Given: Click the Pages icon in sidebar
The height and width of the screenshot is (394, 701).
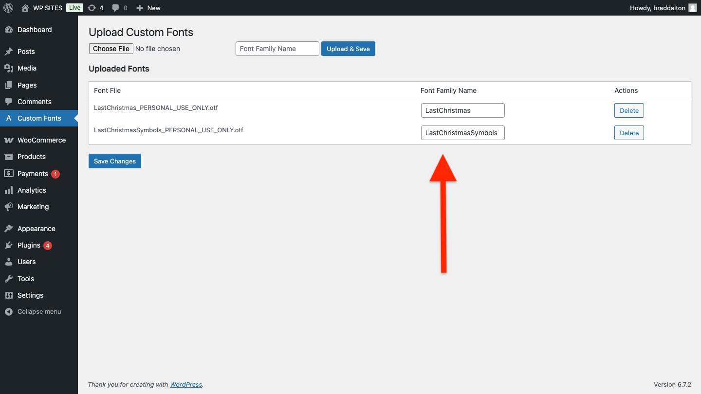Looking at the screenshot, I should 10,85.
